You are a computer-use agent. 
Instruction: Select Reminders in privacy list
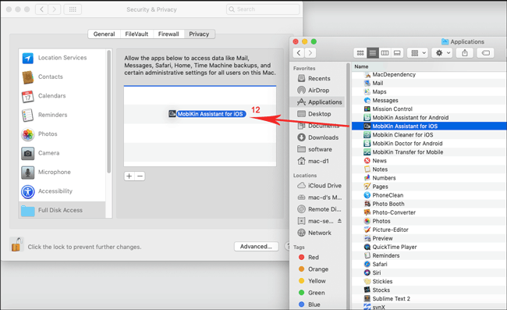[x=62, y=116]
